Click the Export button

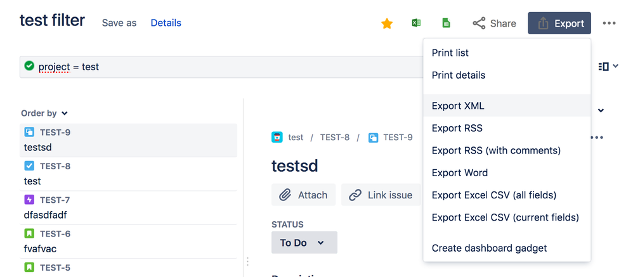pos(559,23)
